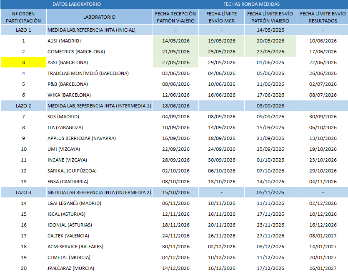
Task: Select the FECHAS RONDA MEDIDAS header
Action: tap(251, 4)
